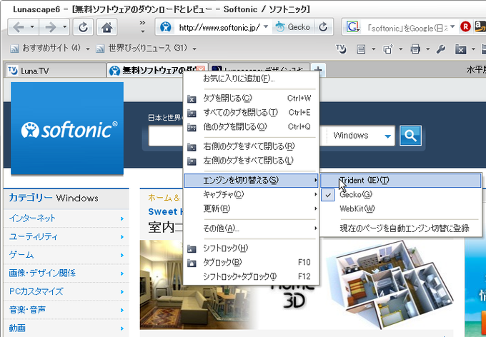Go to the Home page icon

[107, 28]
